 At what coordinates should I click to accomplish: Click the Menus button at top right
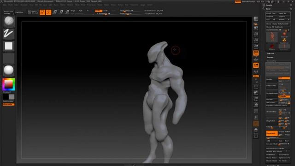[x=238, y=2]
